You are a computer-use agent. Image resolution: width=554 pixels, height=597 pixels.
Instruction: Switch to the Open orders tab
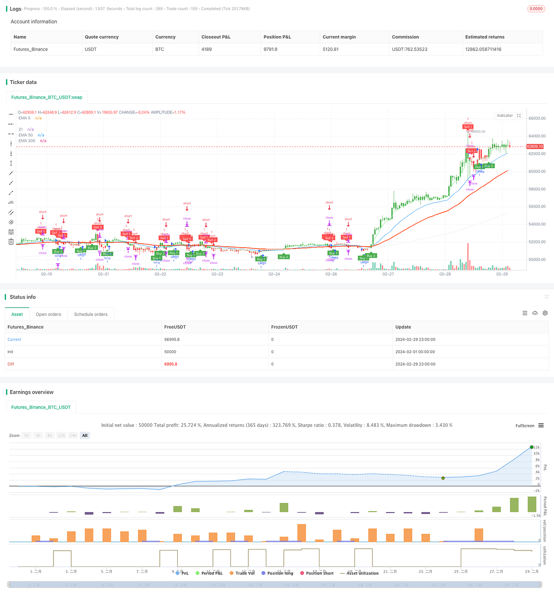pos(48,314)
